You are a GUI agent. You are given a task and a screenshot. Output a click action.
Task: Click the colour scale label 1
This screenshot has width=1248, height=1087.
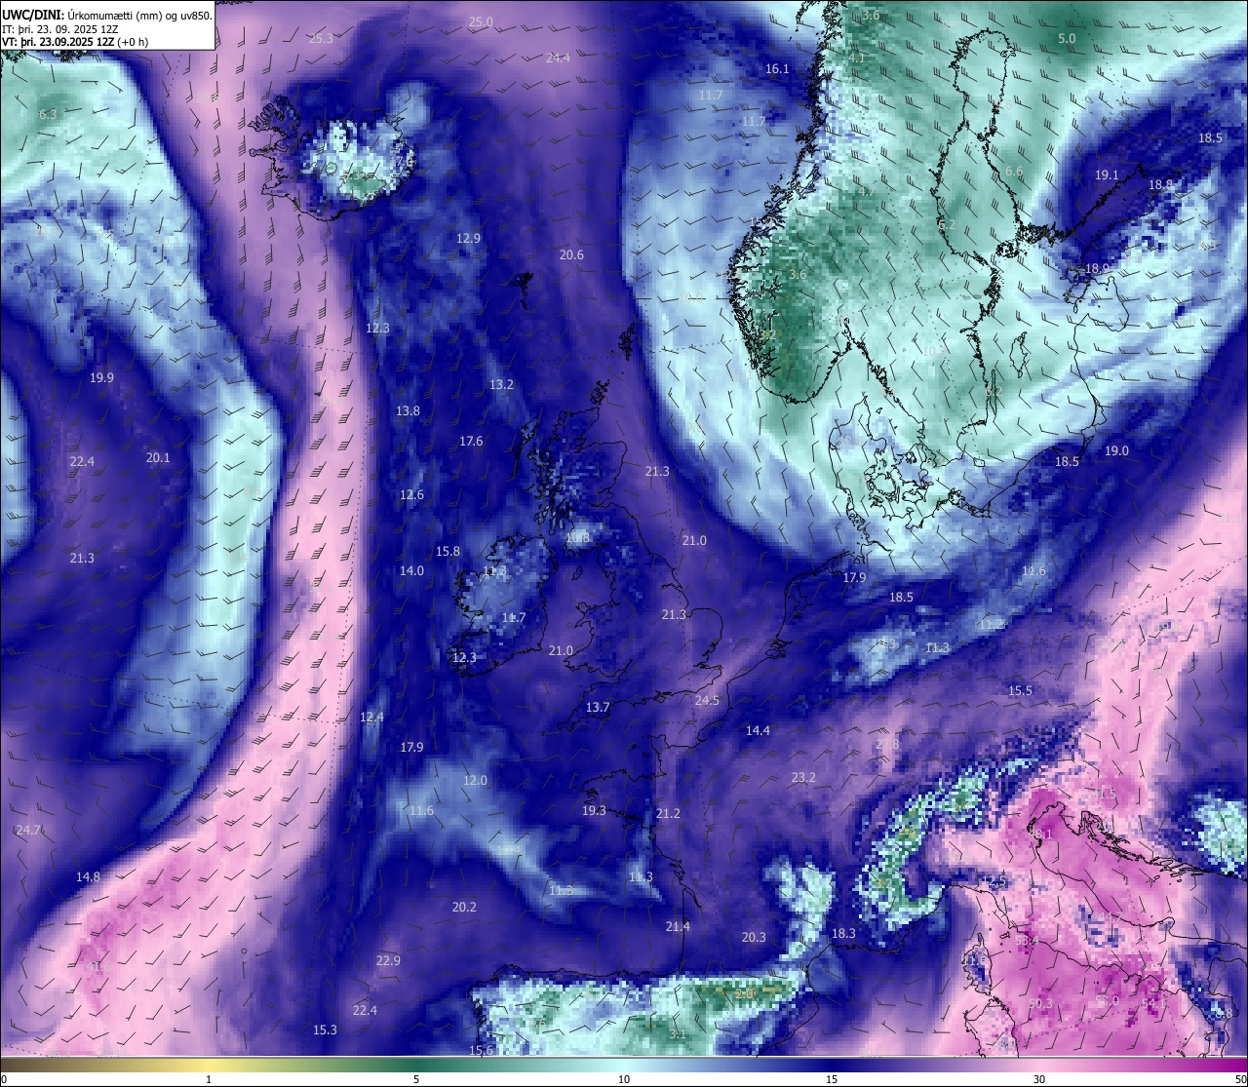(x=209, y=1079)
